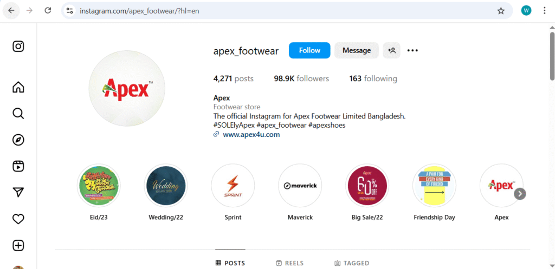Click the #apexshoes hashtag

(x=327, y=126)
